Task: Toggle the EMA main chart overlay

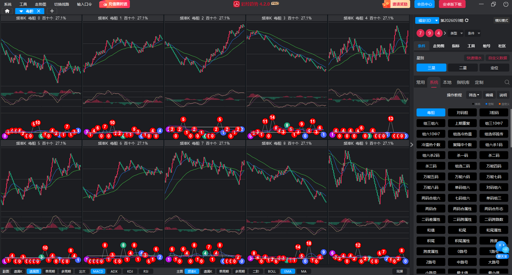Action: [x=288, y=271]
